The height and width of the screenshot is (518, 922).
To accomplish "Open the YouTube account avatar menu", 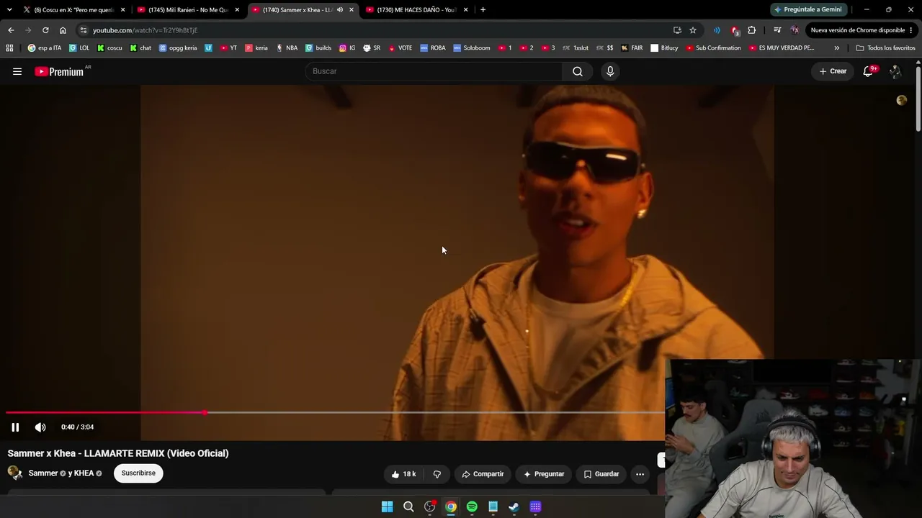I will 895,71.
